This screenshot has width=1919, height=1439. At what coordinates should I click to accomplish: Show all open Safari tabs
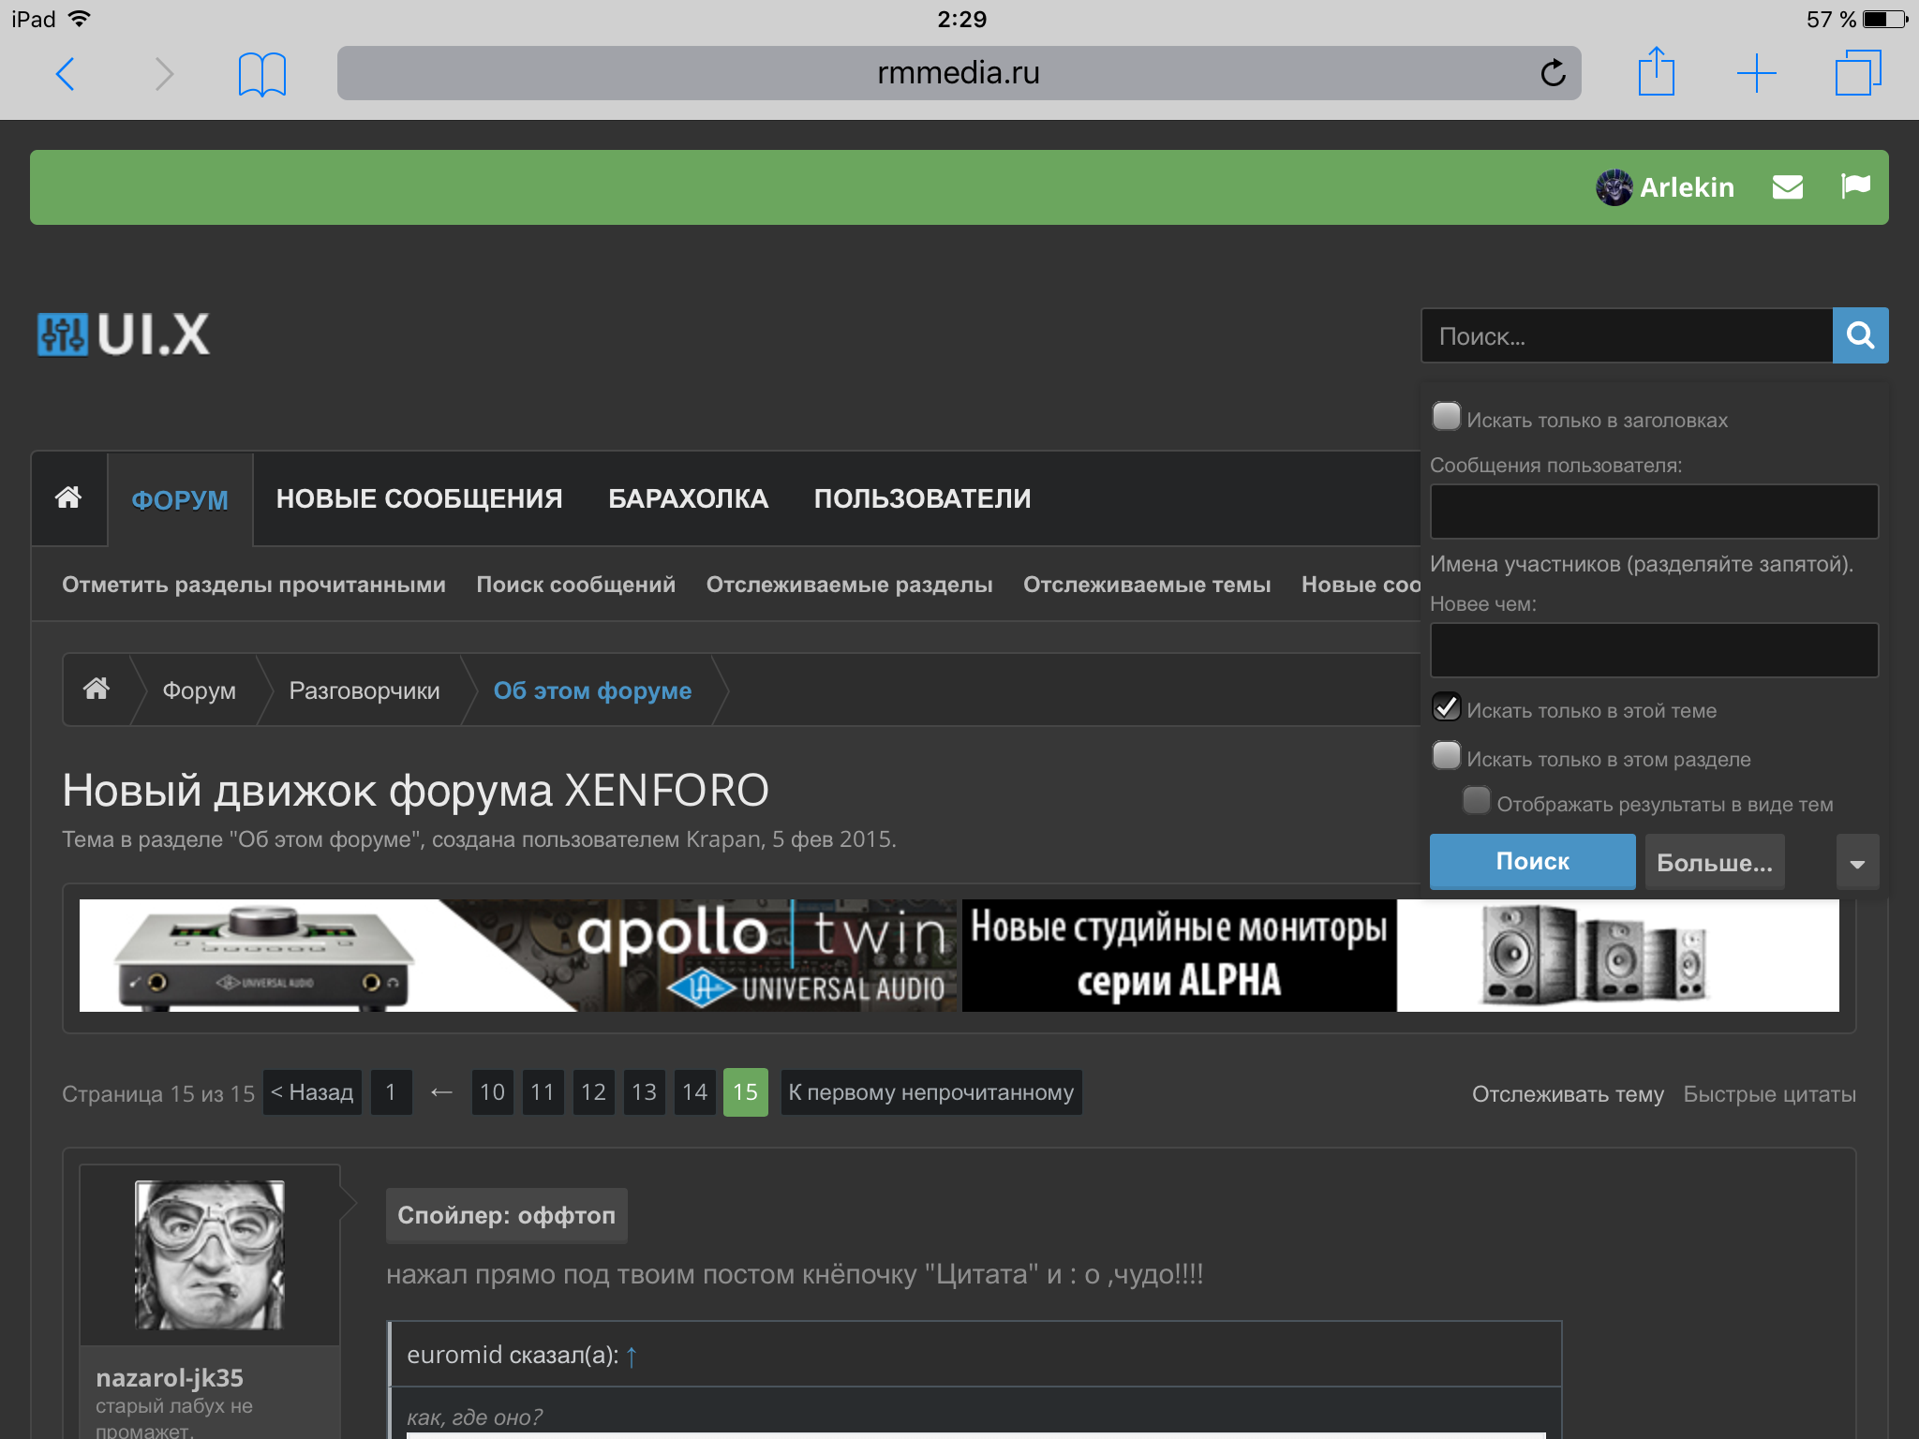coord(1857,73)
